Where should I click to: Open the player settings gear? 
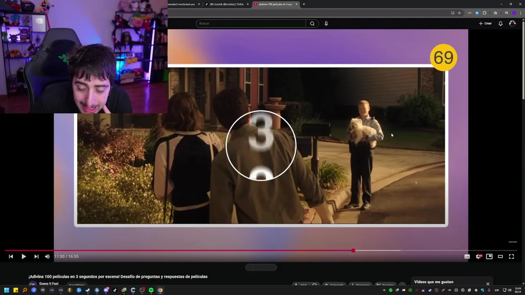(478, 256)
